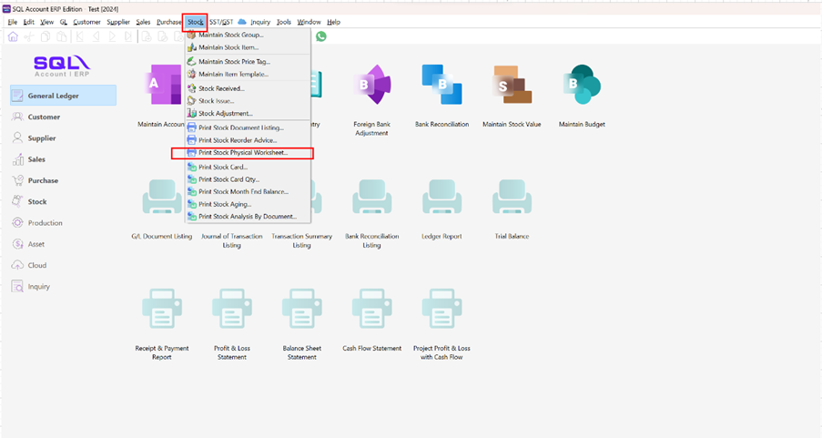Select Supplier in the left sidebar
This screenshot has height=438, width=822.
pos(42,138)
